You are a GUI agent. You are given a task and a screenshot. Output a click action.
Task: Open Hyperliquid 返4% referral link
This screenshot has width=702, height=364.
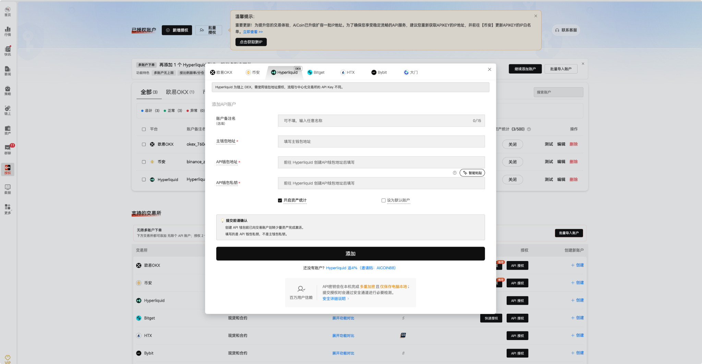click(361, 268)
